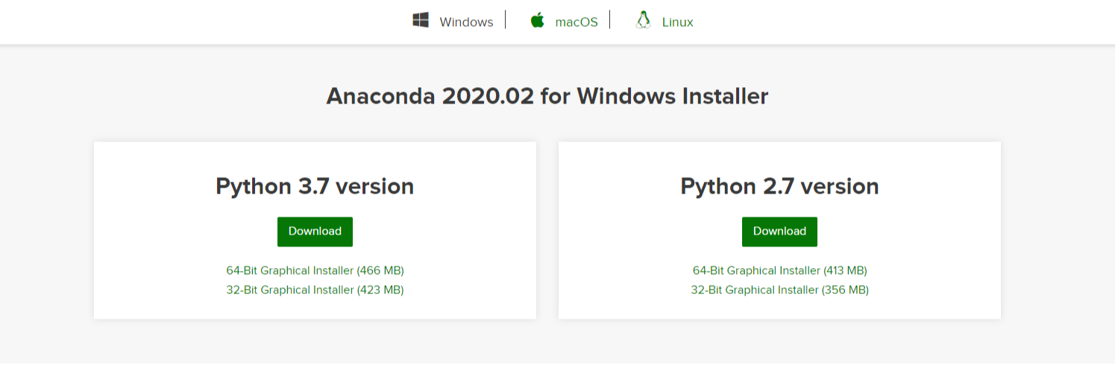The height and width of the screenshot is (373, 1115).
Task: Open 64-Bit Graphical Installer (413 MB) link
Action: coord(779,270)
